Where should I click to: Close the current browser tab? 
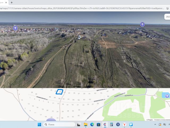point(6,2)
